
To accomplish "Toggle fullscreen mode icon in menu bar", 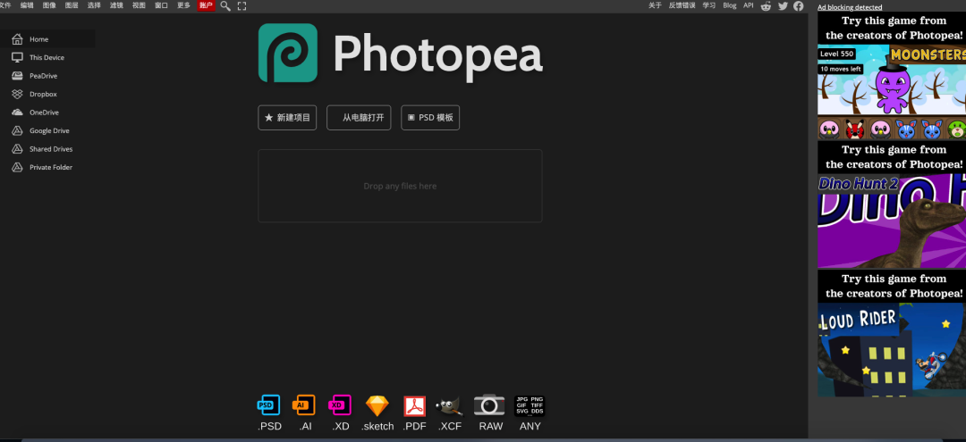I will pyautogui.click(x=242, y=5).
